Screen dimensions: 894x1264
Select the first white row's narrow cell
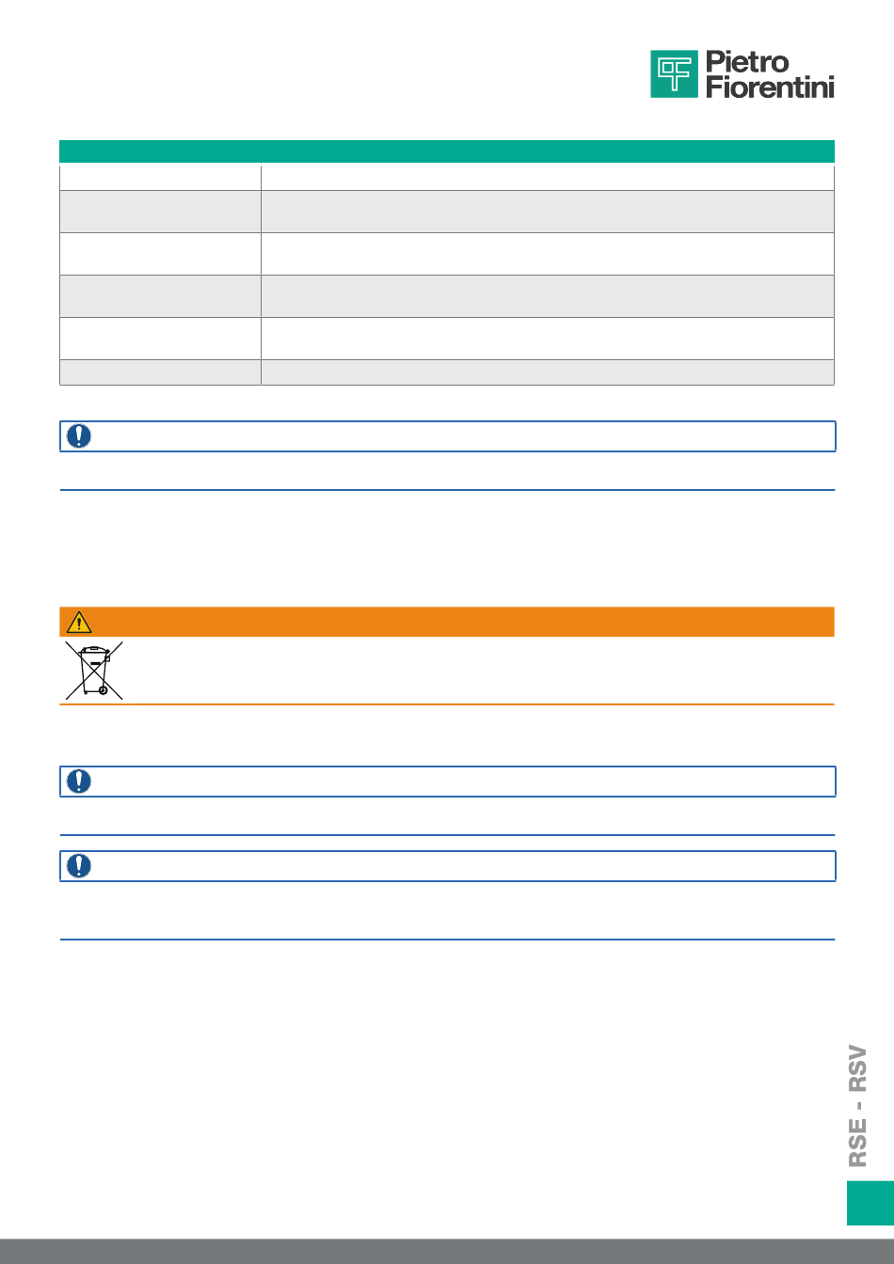pos(160,178)
